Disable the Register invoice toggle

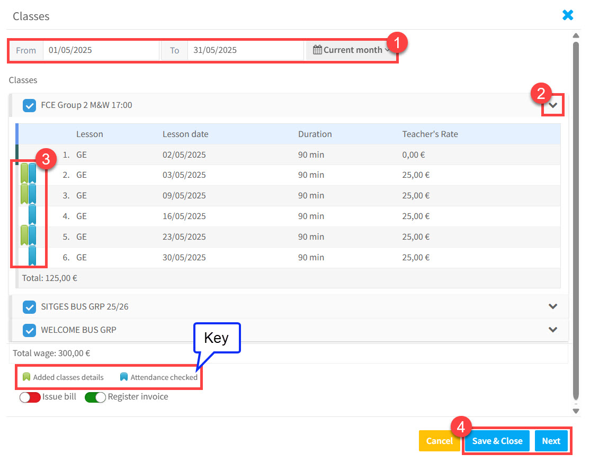click(95, 397)
